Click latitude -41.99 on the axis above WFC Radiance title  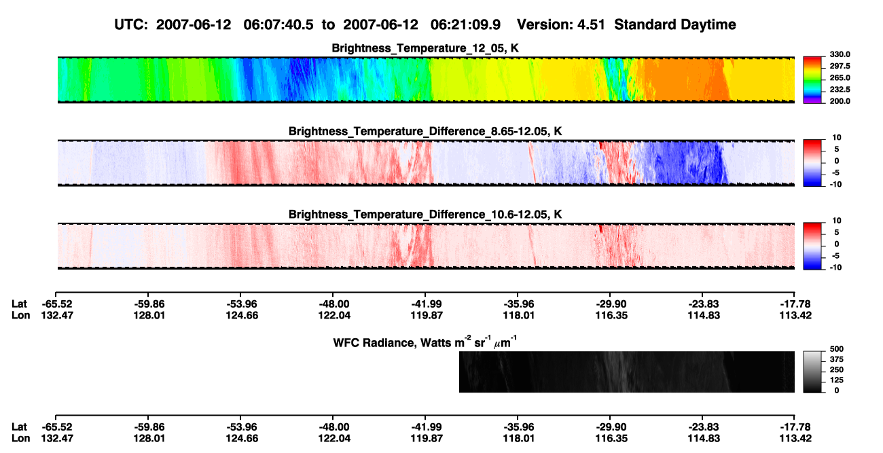427,304
